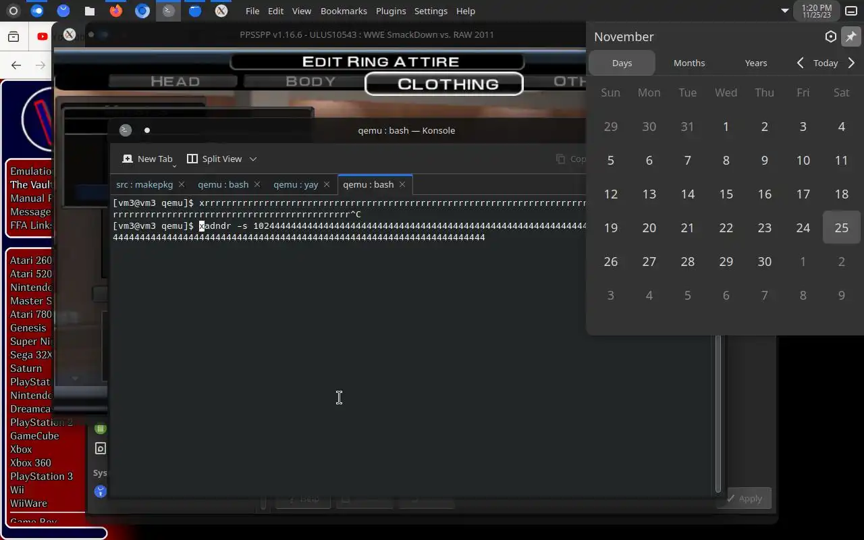Screen dimensions: 864x540
Task: Switch to the src : makepkg tab
Action: [x=144, y=184]
